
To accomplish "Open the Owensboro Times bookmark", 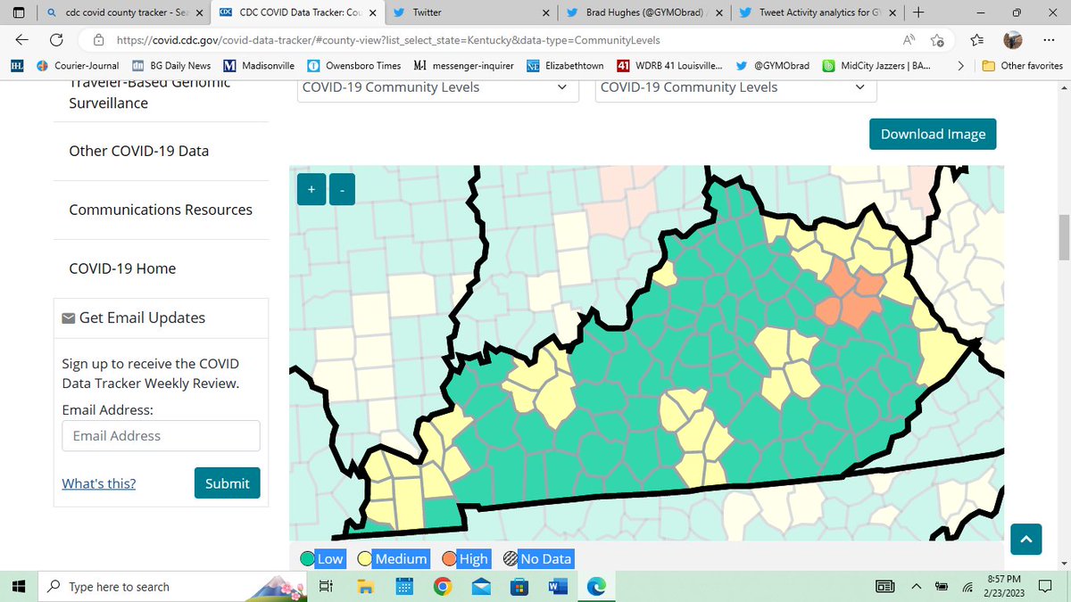I will tap(353, 66).
